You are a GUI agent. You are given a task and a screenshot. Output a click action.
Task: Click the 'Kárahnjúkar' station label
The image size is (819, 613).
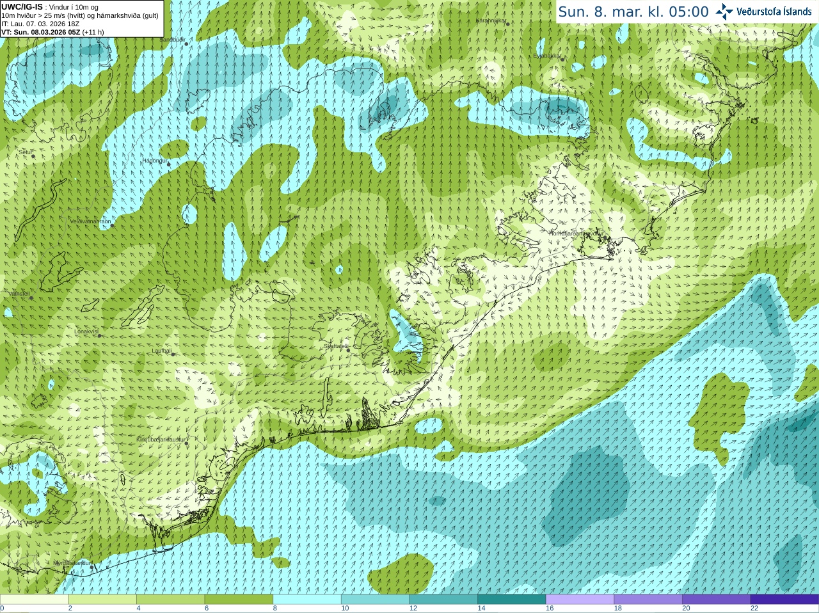click(491, 21)
